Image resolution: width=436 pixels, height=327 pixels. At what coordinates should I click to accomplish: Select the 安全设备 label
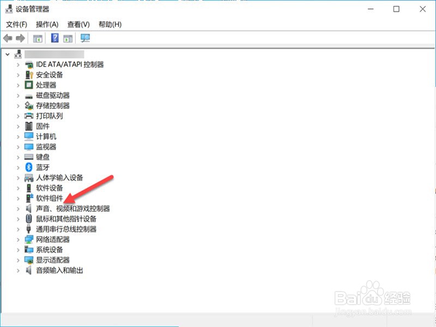(50, 75)
